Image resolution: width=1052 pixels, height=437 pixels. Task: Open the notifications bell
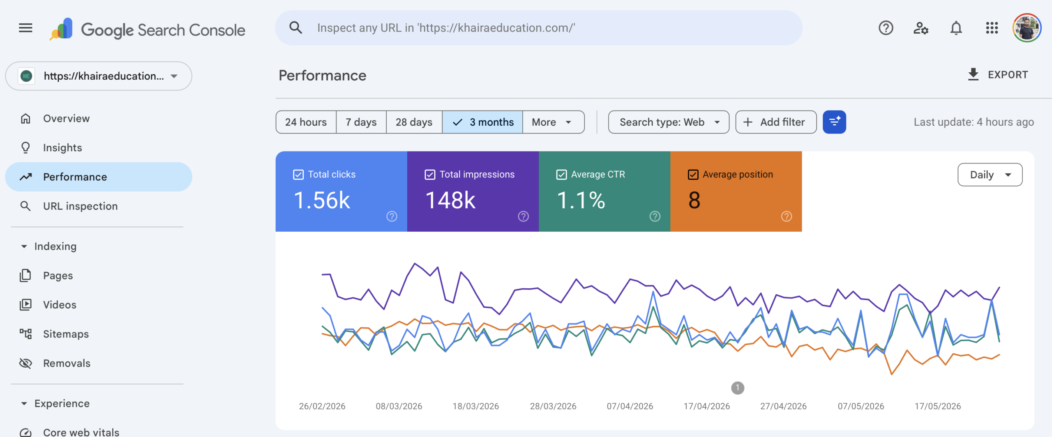(x=956, y=28)
